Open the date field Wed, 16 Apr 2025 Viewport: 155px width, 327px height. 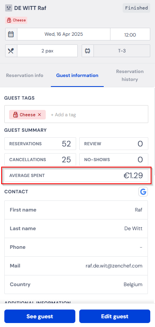coord(63,34)
